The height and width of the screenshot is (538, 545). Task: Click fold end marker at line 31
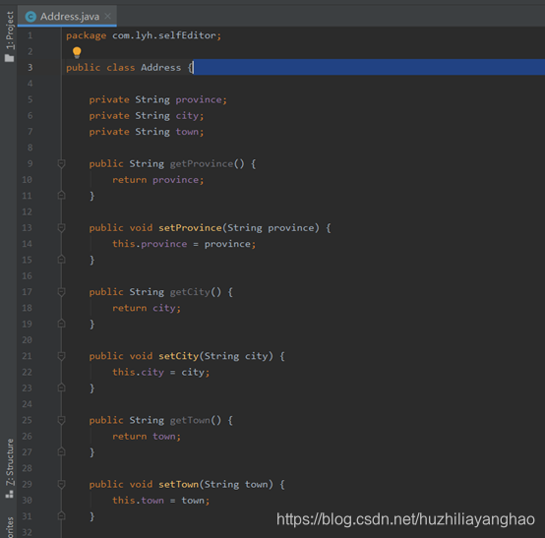tap(61, 516)
